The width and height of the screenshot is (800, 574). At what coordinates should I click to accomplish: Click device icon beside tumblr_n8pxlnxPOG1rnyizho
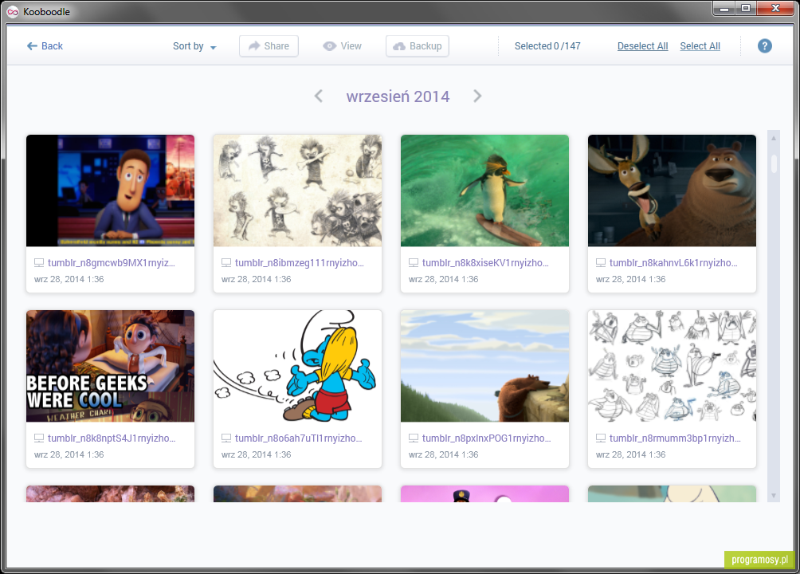click(414, 438)
